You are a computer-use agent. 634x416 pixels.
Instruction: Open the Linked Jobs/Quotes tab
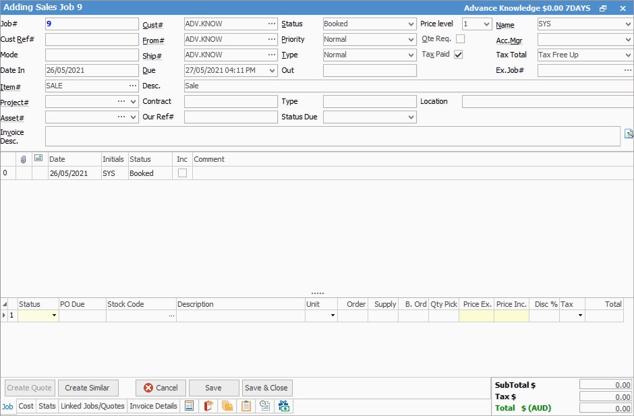[92, 406]
